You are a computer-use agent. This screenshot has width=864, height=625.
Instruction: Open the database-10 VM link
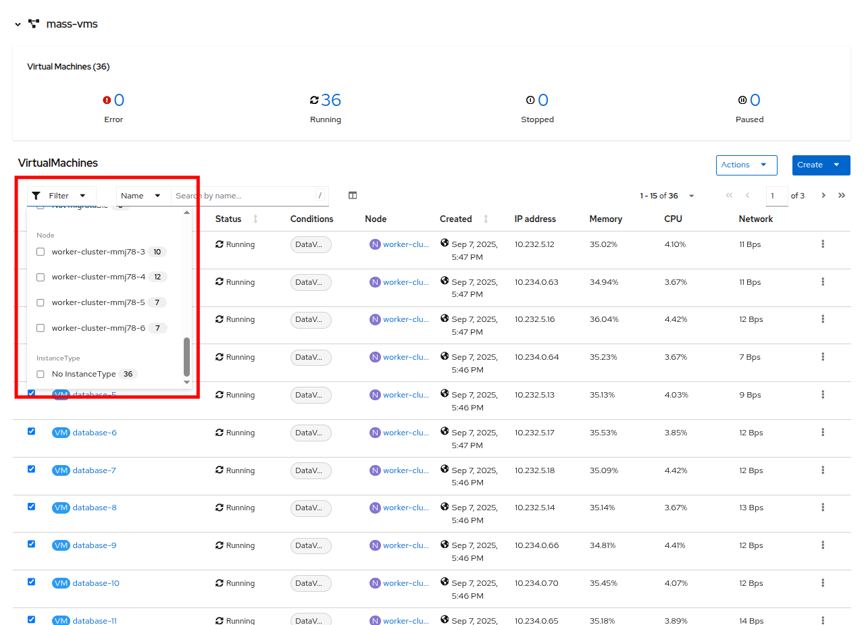pyautogui.click(x=96, y=583)
